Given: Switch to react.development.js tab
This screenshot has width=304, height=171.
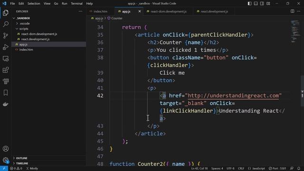Looking at the screenshot, I should point(214,11).
